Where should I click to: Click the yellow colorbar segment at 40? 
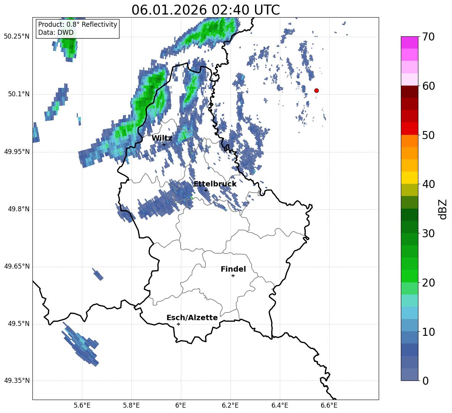[409, 178]
